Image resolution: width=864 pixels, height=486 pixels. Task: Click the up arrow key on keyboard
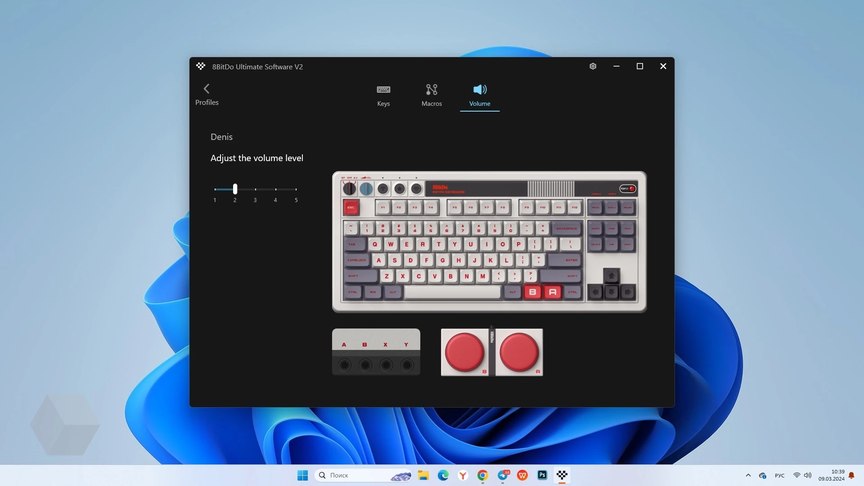pos(612,275)
